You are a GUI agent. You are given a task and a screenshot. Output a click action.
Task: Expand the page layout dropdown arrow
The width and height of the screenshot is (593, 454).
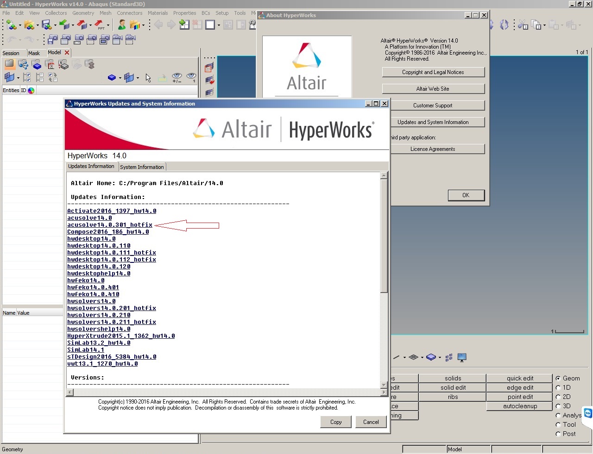[219, 25]
